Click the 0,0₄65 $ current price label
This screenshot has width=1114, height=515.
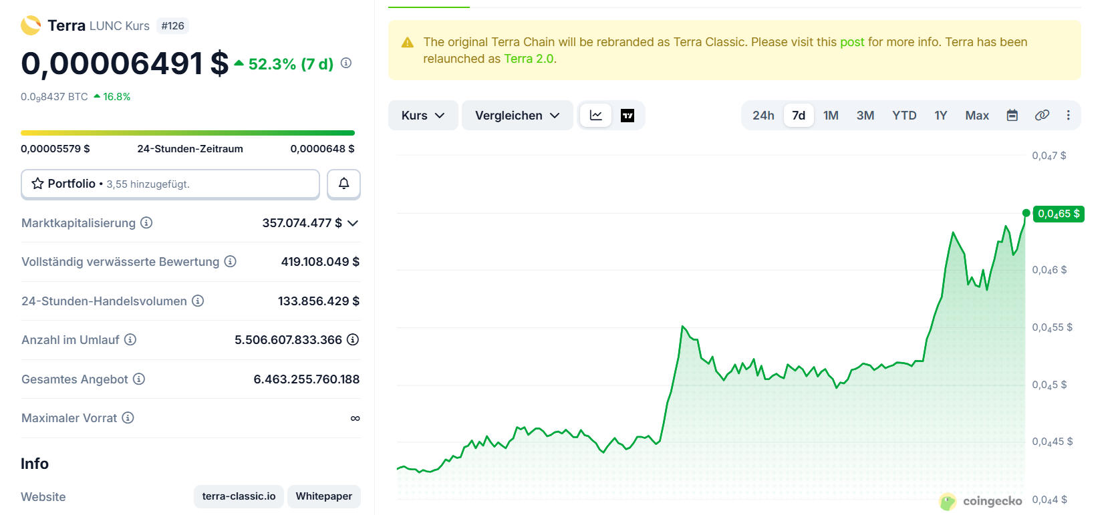1059,214
